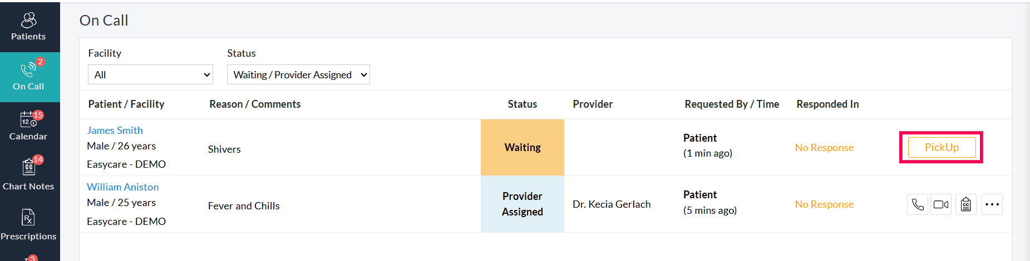Open William Aniston patient link
The image size is (1030, 261).
(123, 187)
